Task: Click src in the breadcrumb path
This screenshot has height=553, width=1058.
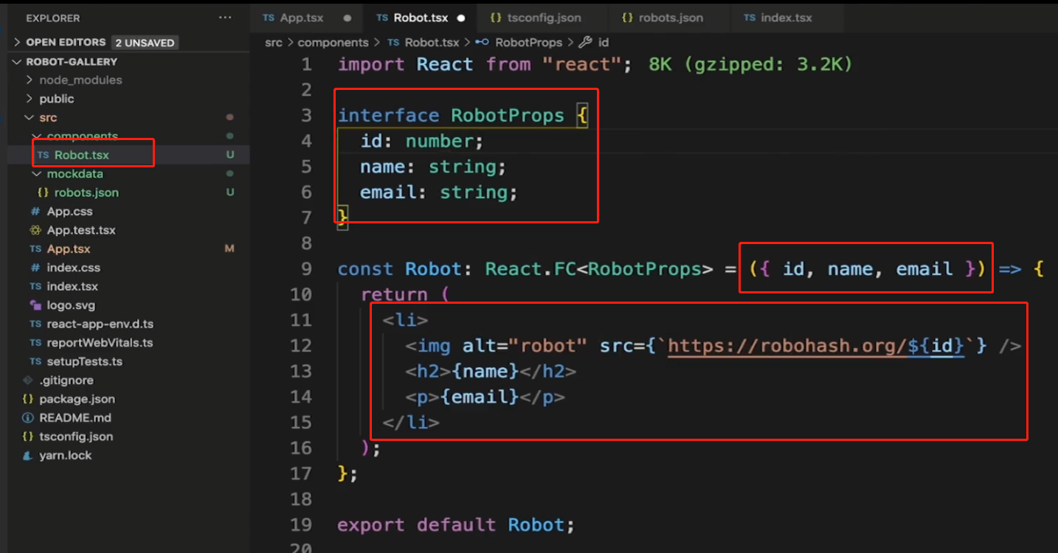Action: [x=274, y=43]
